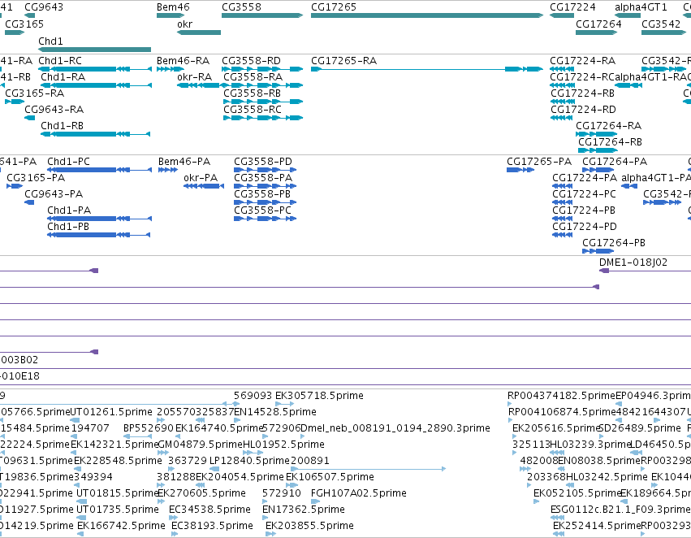Screen dimensions: 691x538
Task: Select protein label CG3558-PB
Action: pyautogui.click(x=262, y=194)
